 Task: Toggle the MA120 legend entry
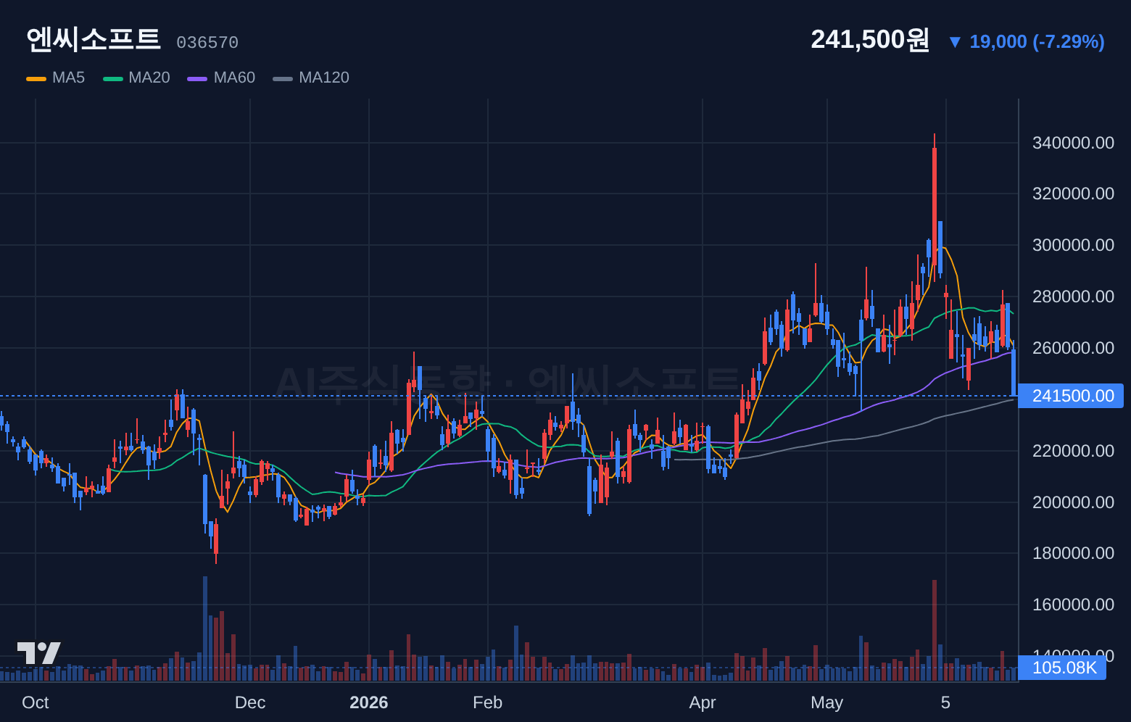click(311, 78)
